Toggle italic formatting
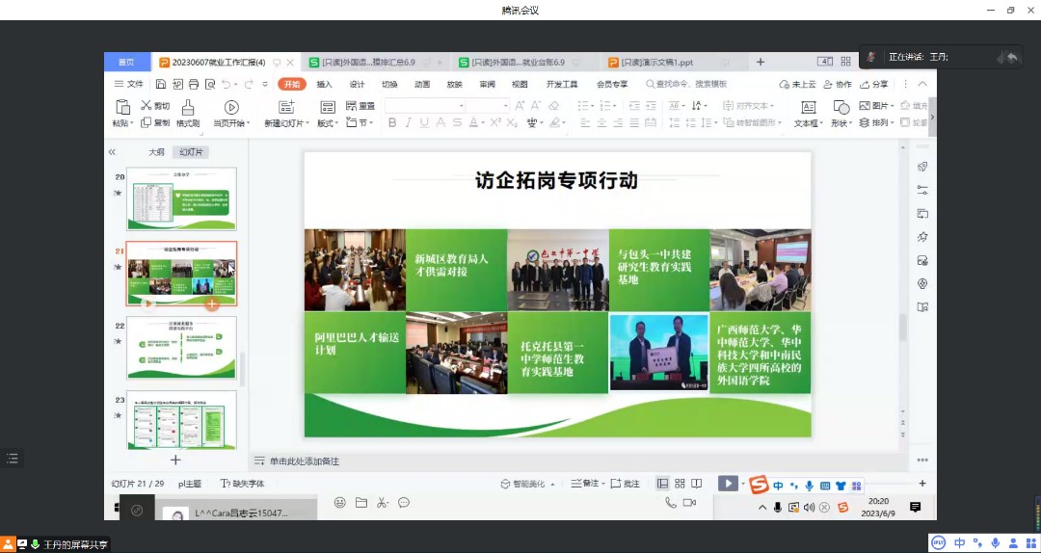Screen dimensions: 1041x553 pos(408,122)
